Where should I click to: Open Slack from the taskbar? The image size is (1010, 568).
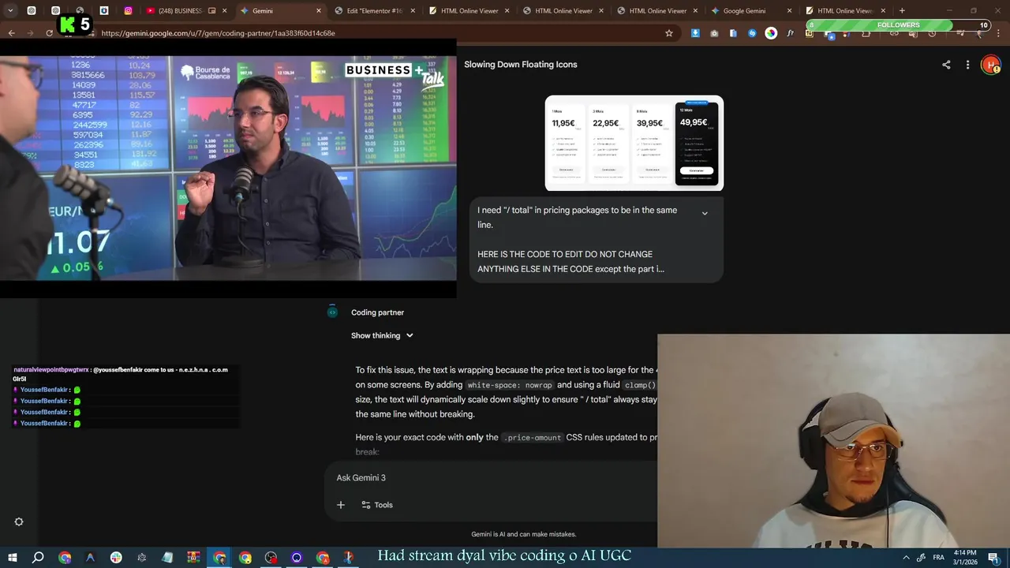click(x=116, y=558)
